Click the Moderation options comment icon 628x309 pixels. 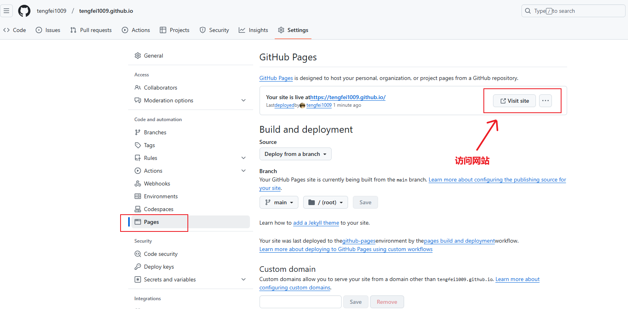[x=138, y=100]
